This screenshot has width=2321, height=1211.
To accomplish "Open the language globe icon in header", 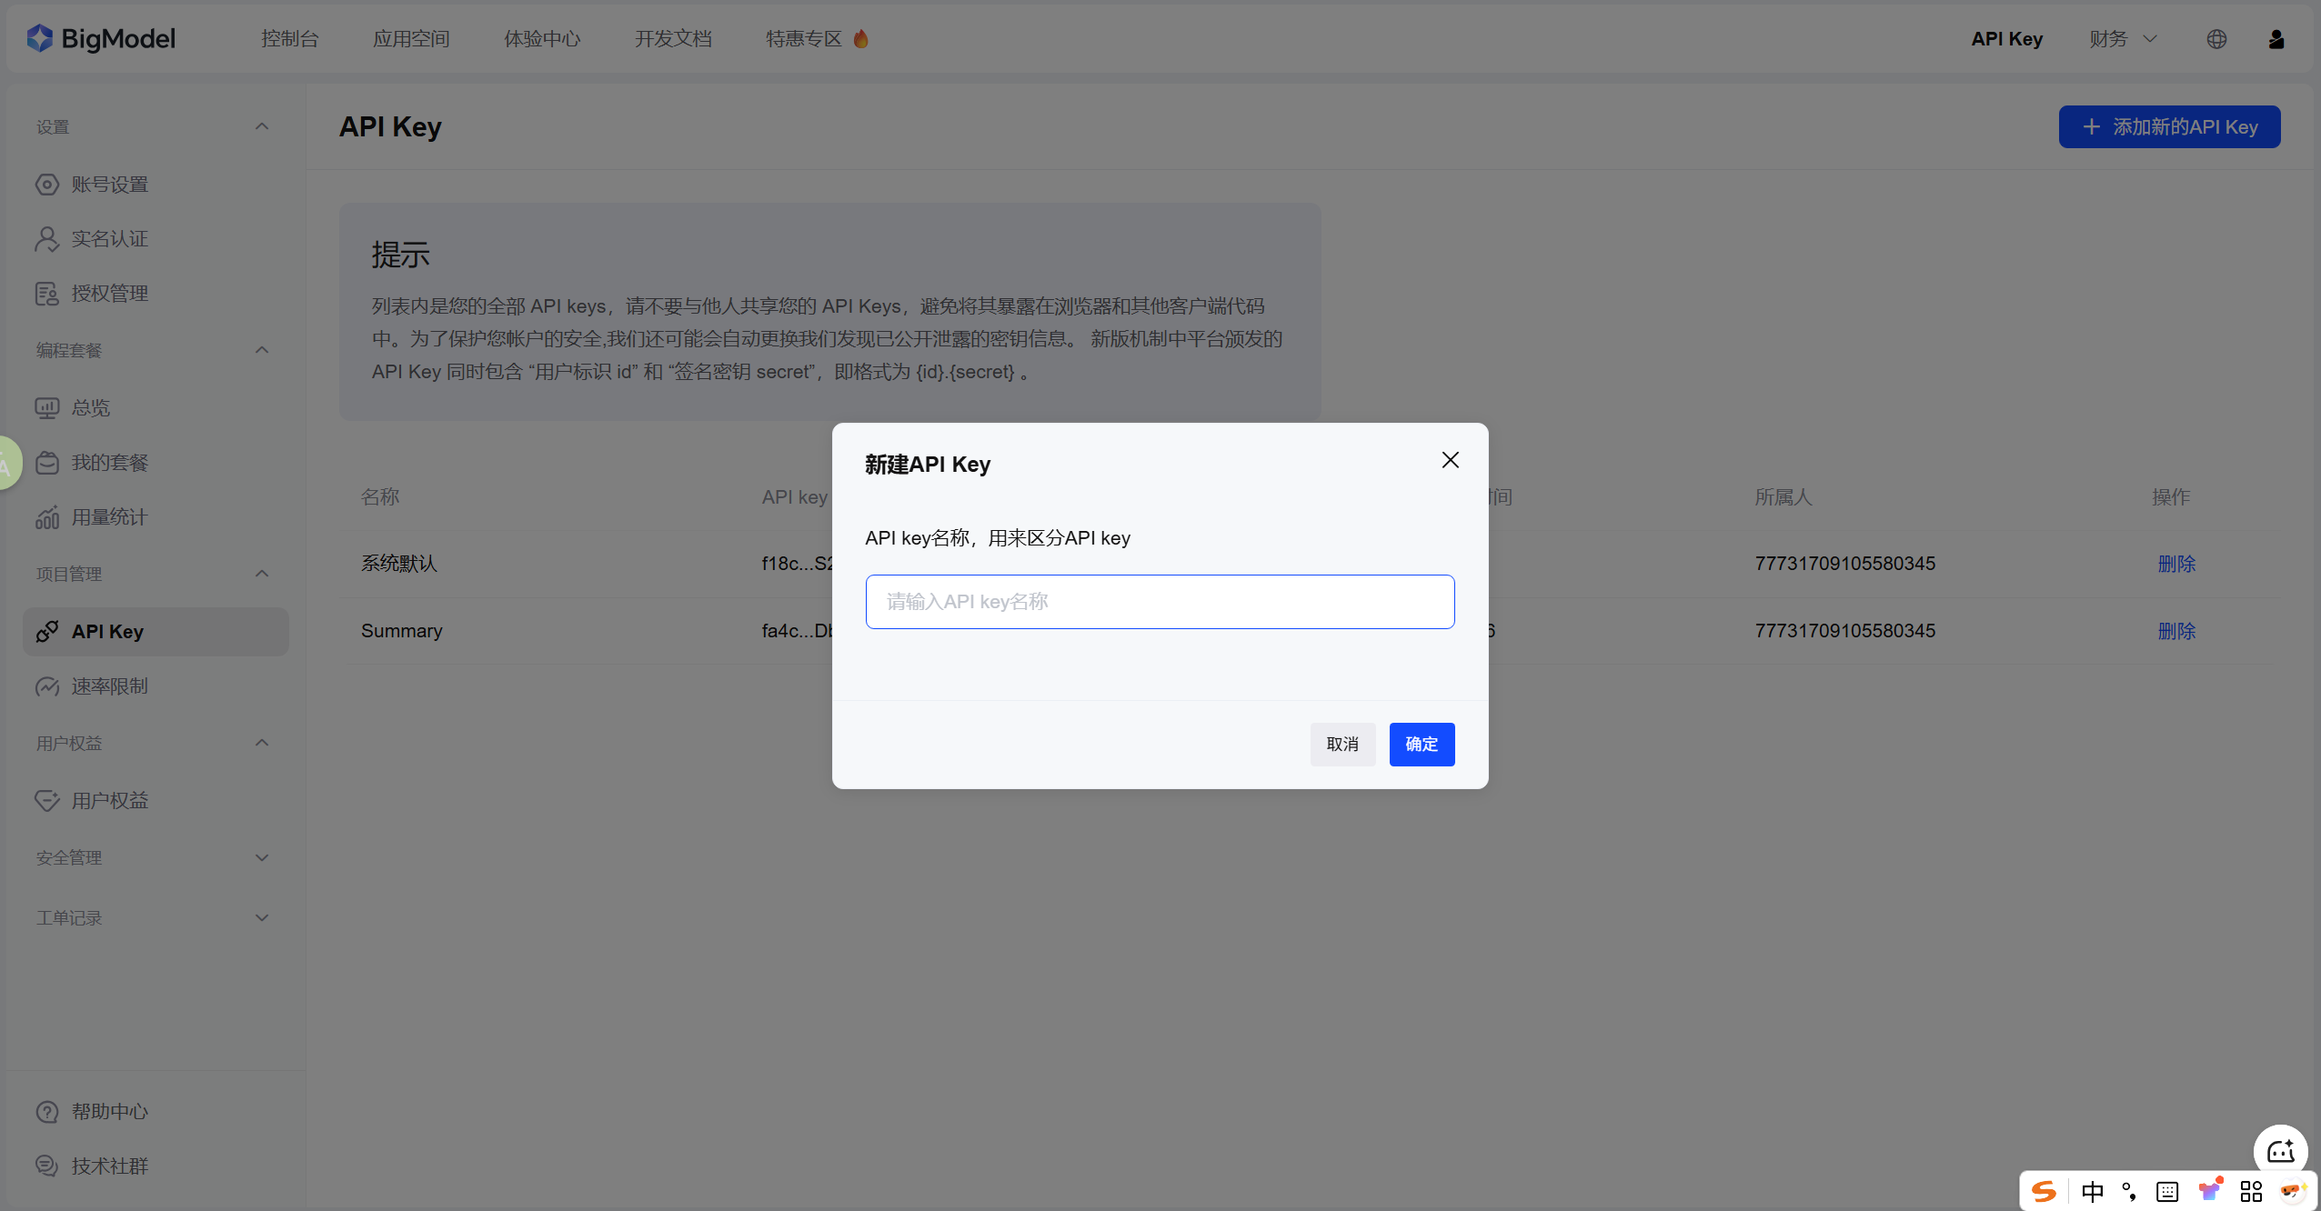I will [2216, 38].
